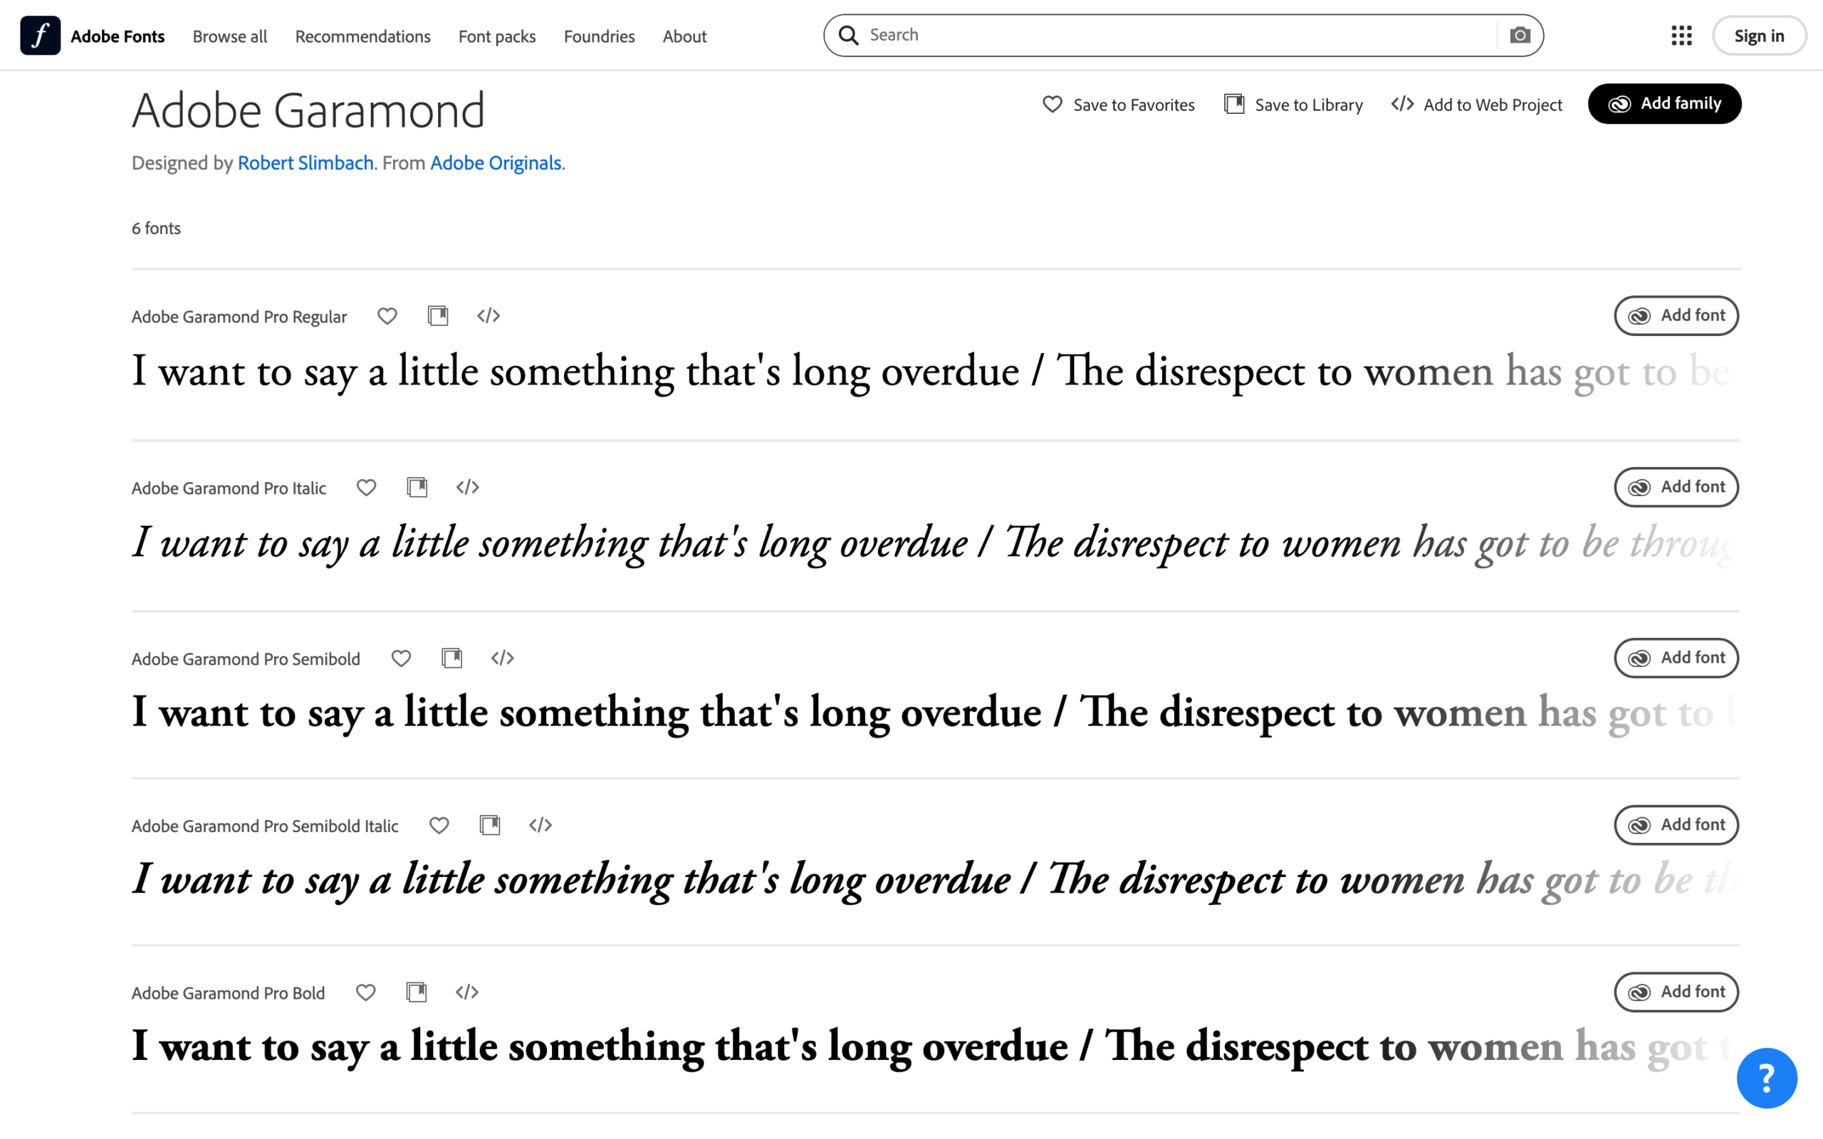Save Adobe Garamond Pro Semibold to library

coord(452,658)
